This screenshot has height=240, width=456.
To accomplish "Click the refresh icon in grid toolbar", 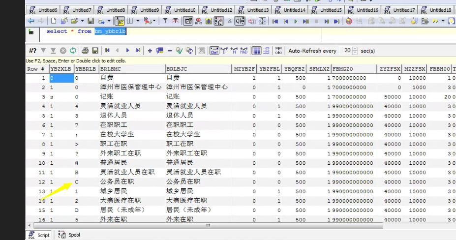I will (x=73, y=51).
